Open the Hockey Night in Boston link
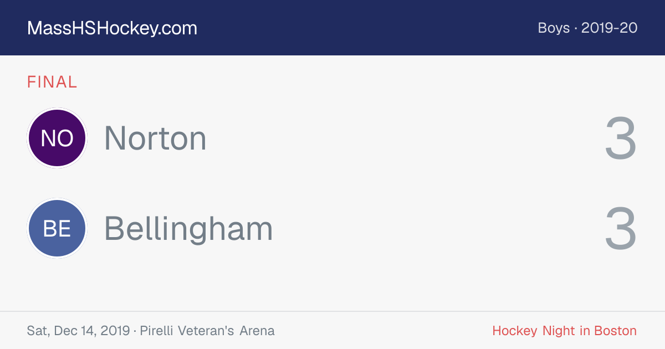The height and width of the screenshot is (349, 665). click(564, 331)
